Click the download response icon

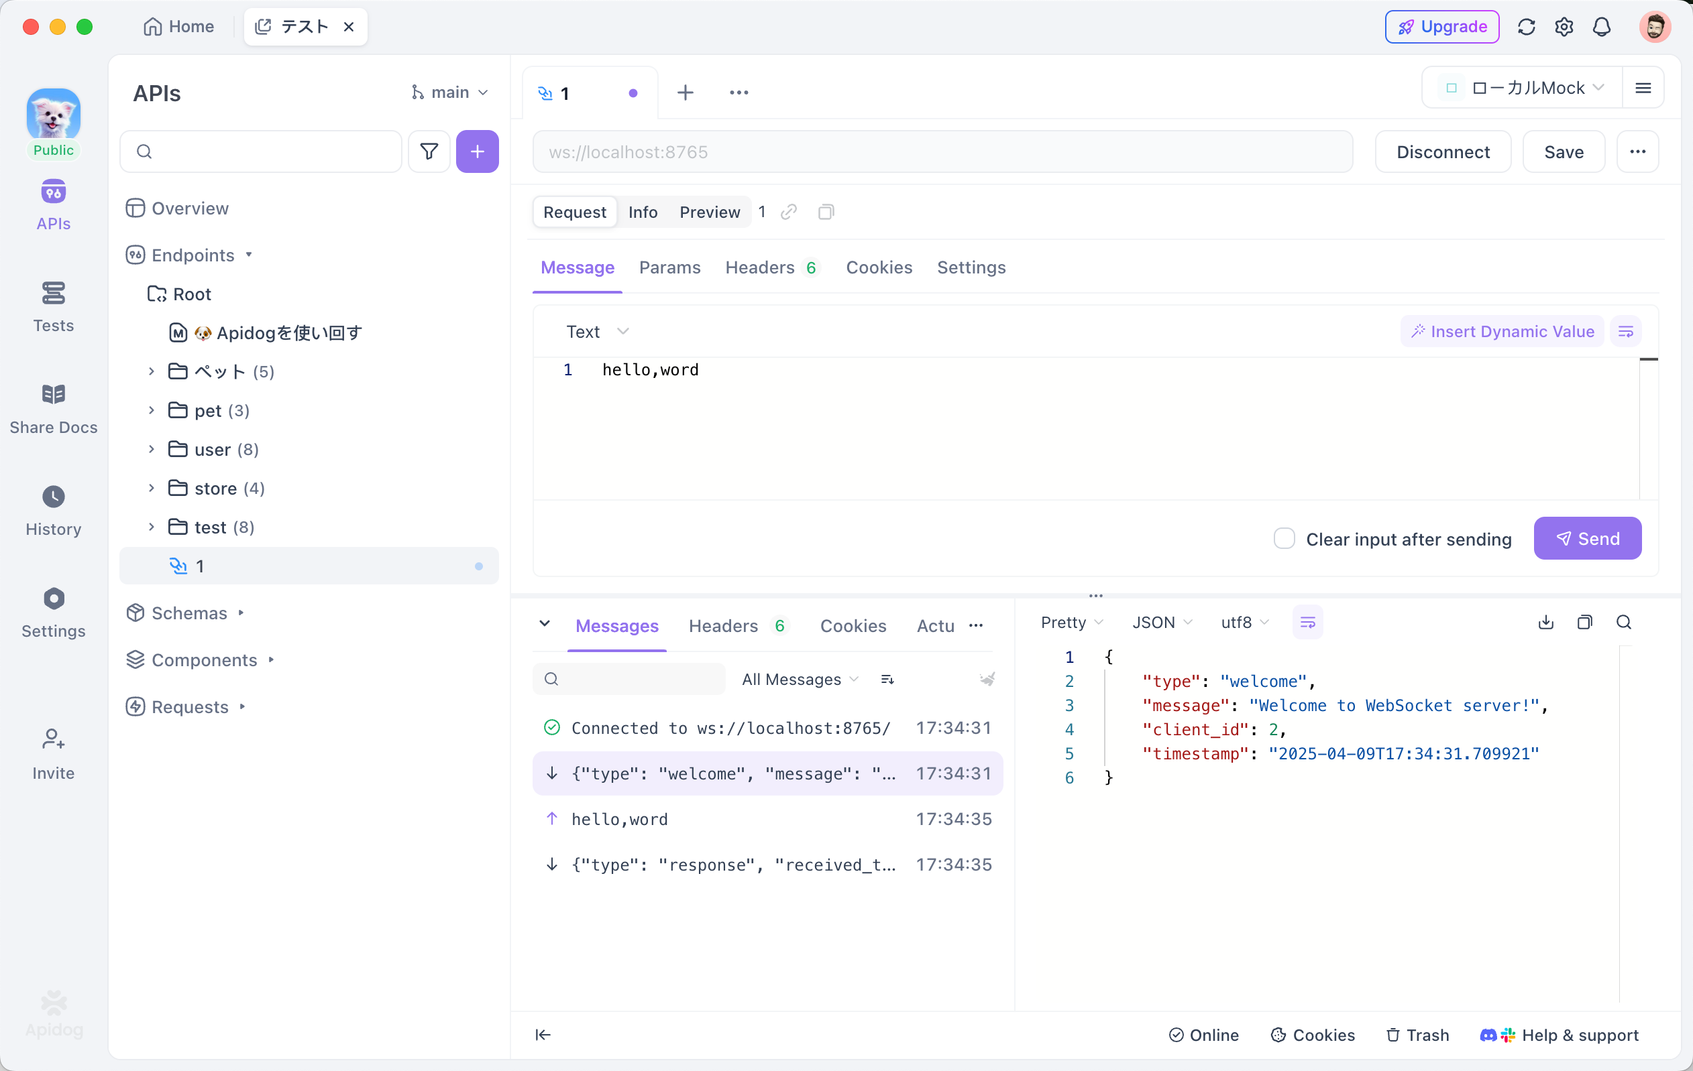click(1545, 622)
